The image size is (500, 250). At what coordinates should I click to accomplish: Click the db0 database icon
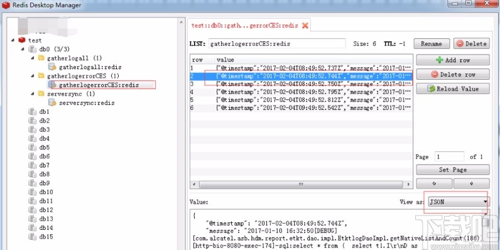(x=32, y=49)
